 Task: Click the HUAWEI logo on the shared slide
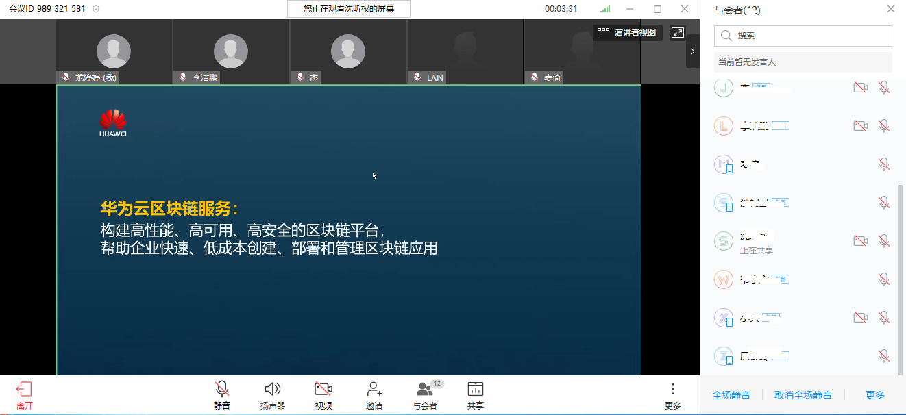(113, 123)
